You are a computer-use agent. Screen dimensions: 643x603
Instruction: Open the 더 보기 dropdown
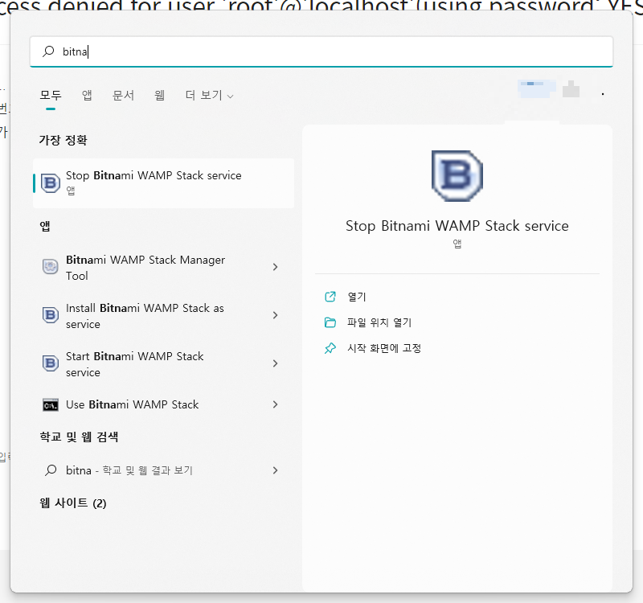[x=209, y=95]
